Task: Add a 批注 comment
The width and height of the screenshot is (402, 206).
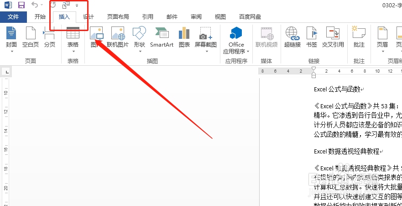Action: [x=359, y=37]
